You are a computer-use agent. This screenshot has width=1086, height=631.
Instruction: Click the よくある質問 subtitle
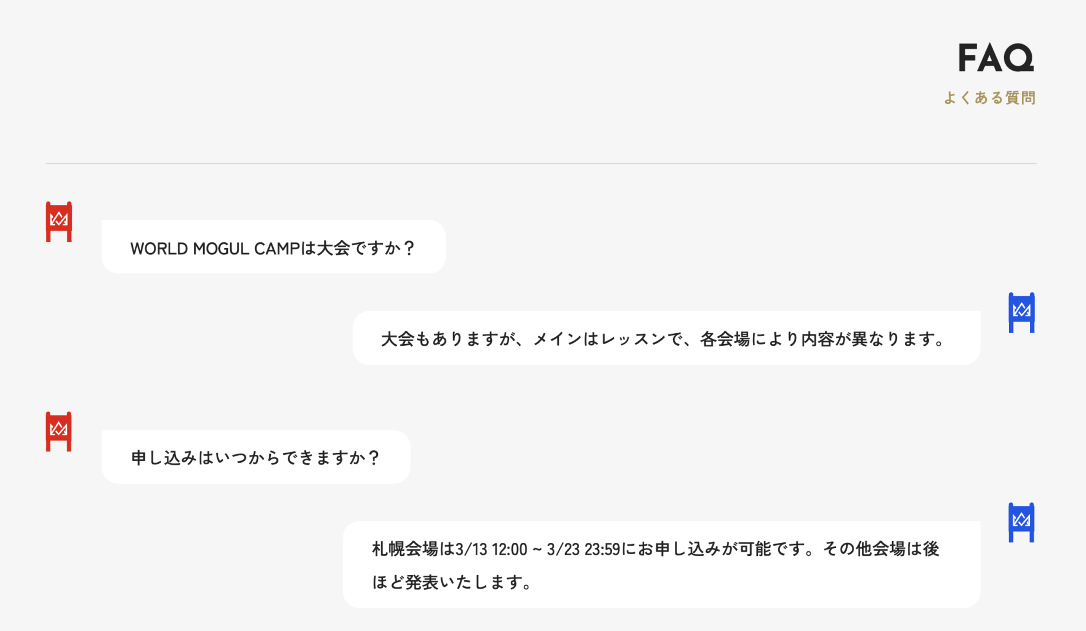pos(990,98)
